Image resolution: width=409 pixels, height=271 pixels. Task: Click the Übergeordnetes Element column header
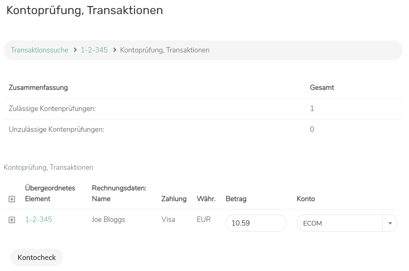click(x=50, y=193)
